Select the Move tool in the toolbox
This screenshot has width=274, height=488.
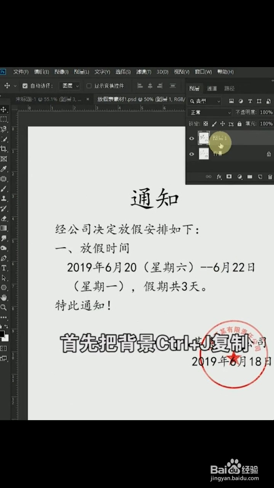[x=4, y=109]
